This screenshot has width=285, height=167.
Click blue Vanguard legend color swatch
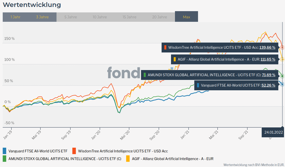click(x=5, y=151)
